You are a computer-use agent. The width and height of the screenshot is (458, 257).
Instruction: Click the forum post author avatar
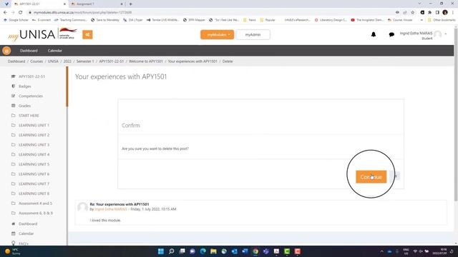click(82, 207)
